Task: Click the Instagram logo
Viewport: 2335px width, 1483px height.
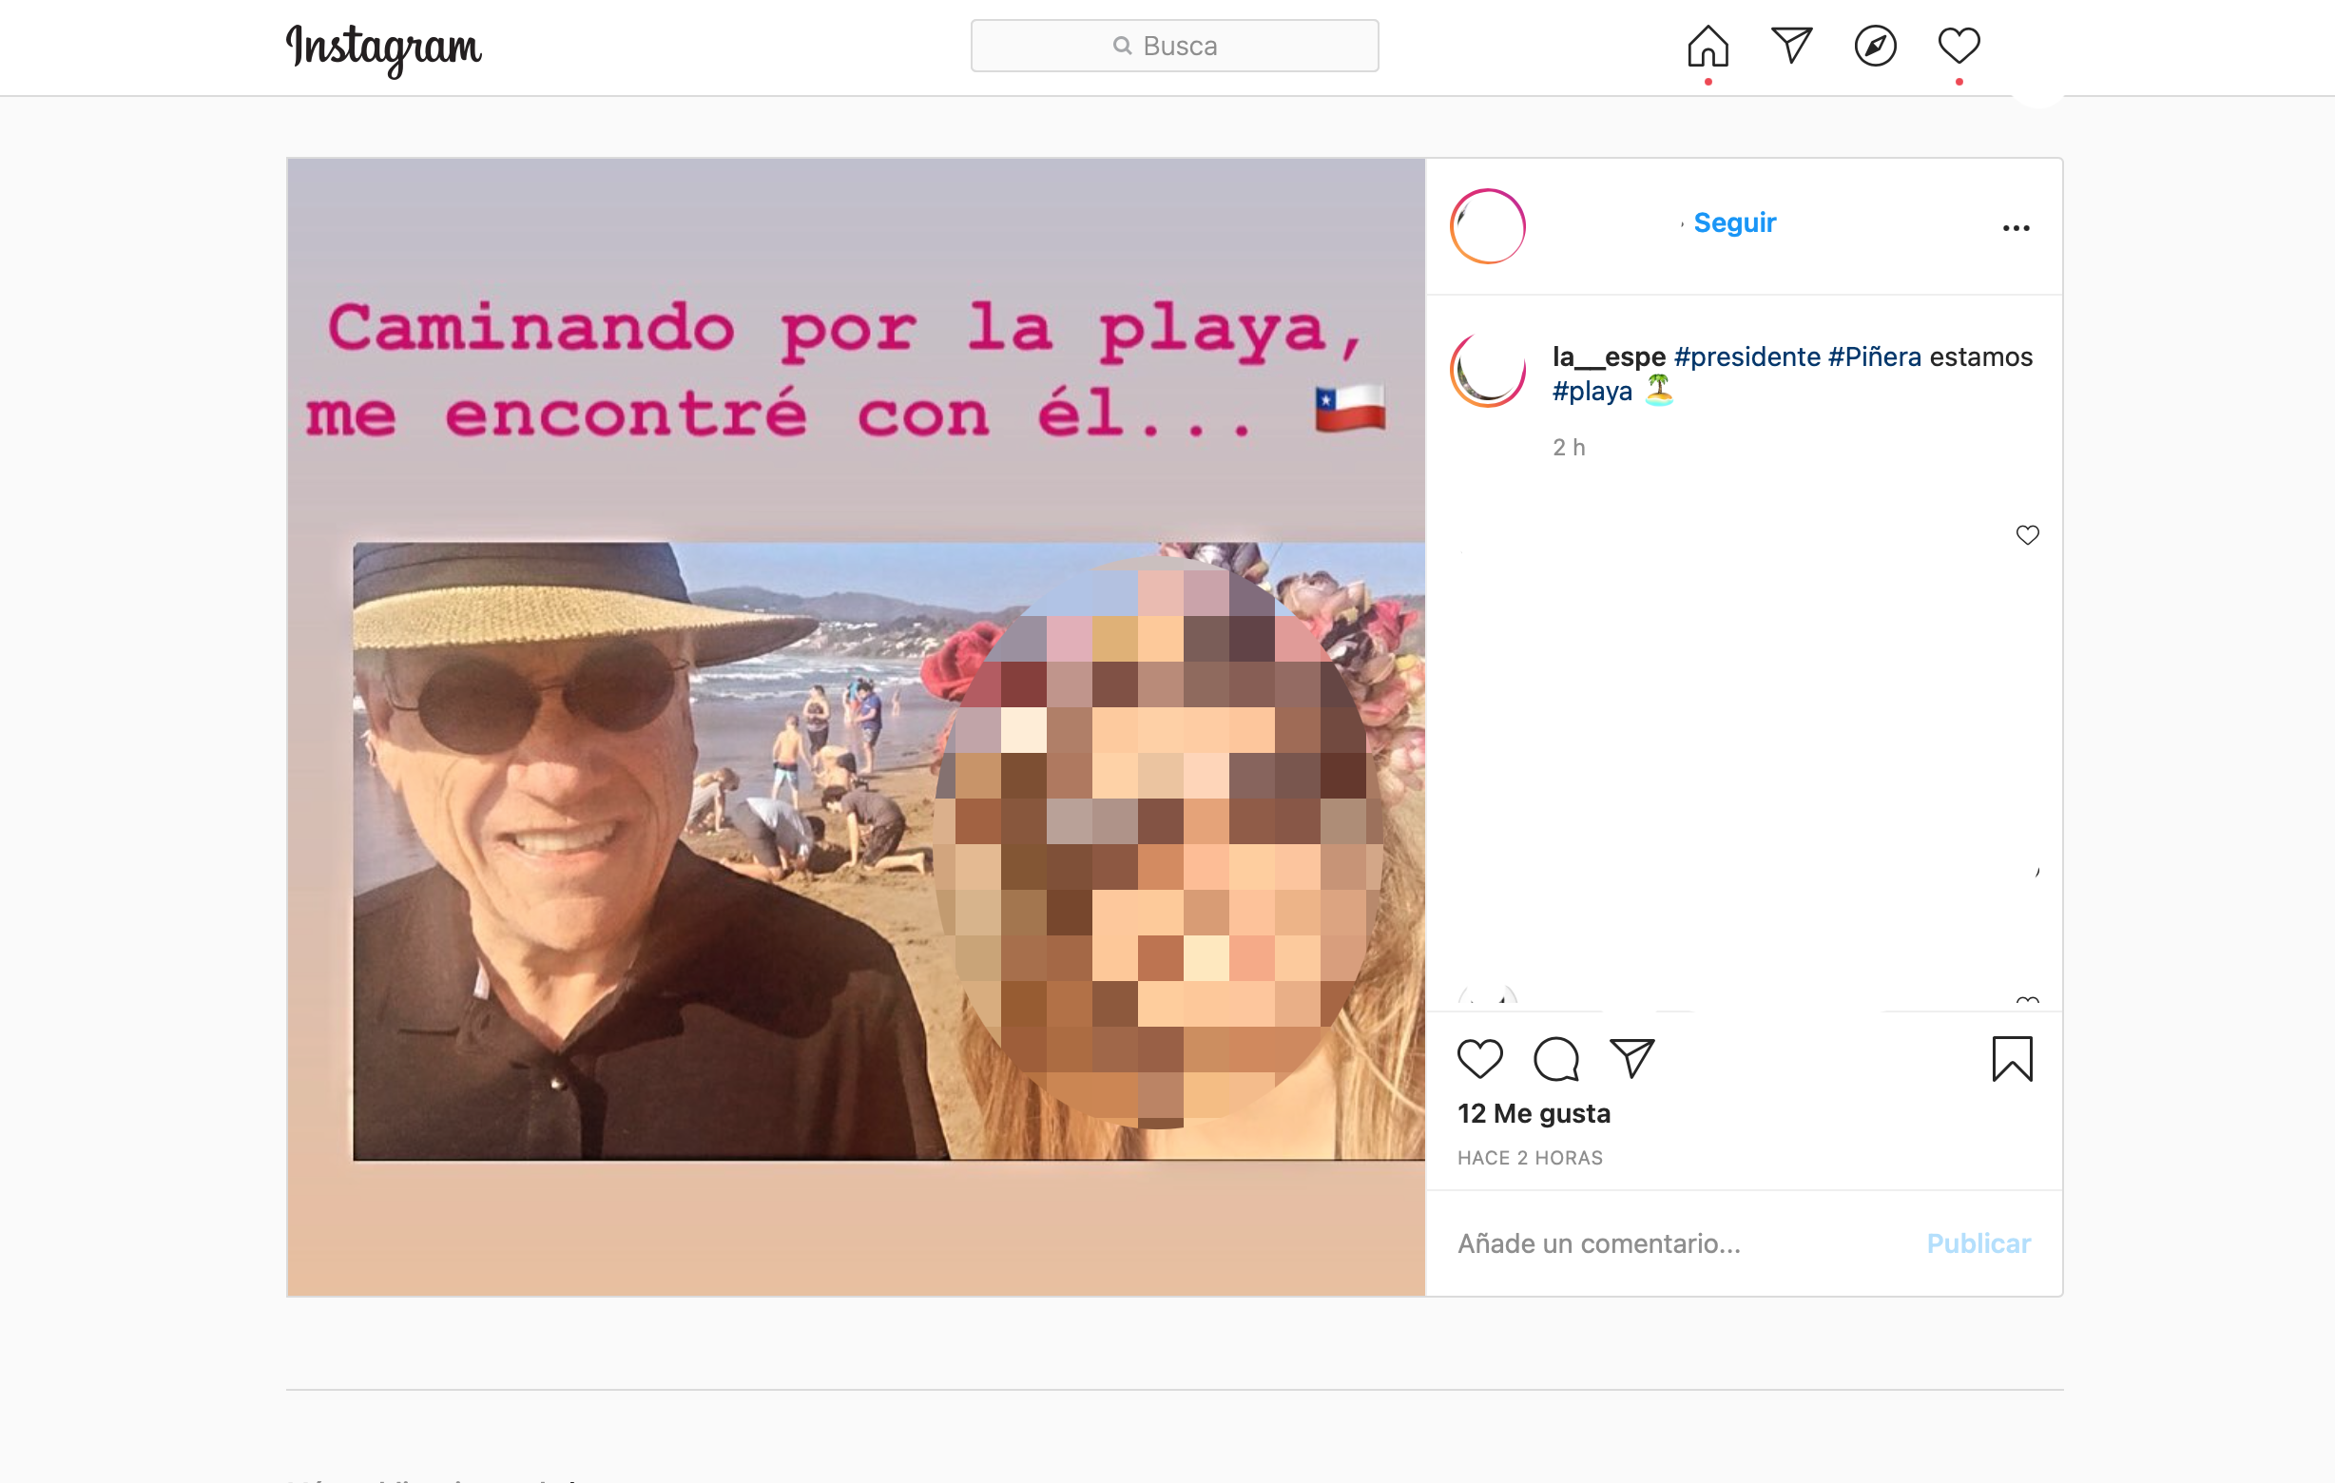Action: click(x=384, y=48)
